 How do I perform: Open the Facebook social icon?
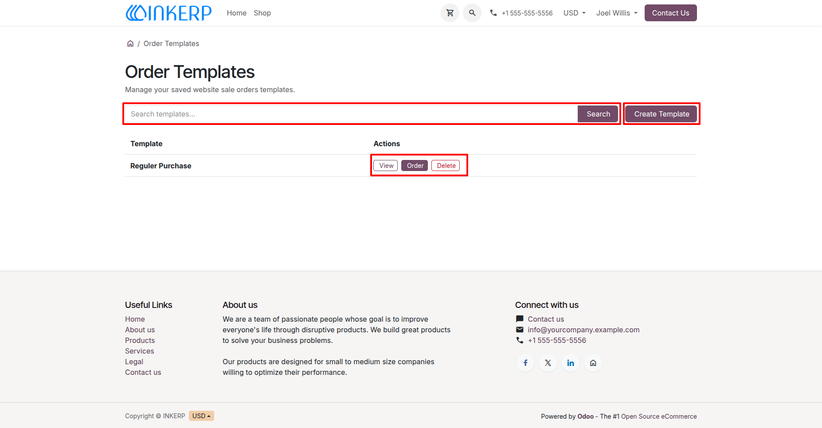525,363
